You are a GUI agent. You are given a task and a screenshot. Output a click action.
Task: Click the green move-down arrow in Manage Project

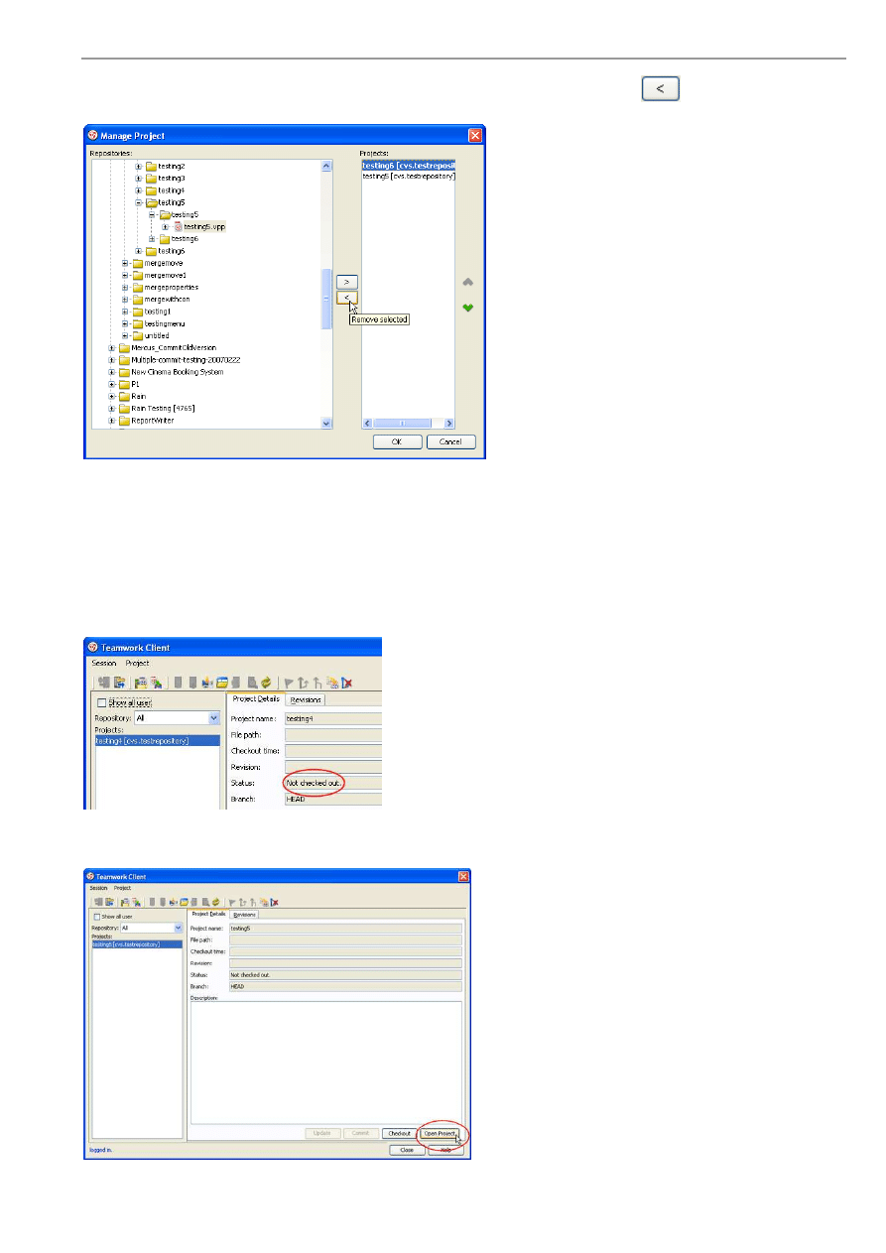(x=467, y=308)
